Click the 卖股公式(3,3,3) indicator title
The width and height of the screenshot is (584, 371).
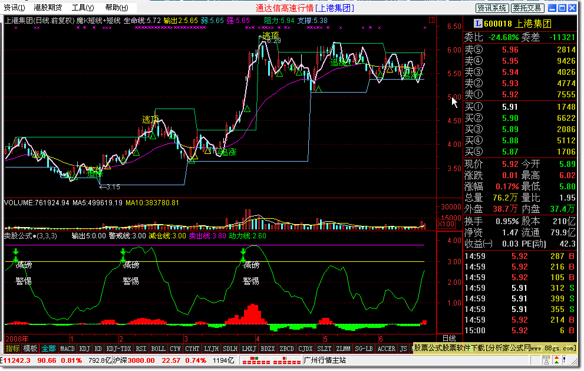(x=31, y=236)
